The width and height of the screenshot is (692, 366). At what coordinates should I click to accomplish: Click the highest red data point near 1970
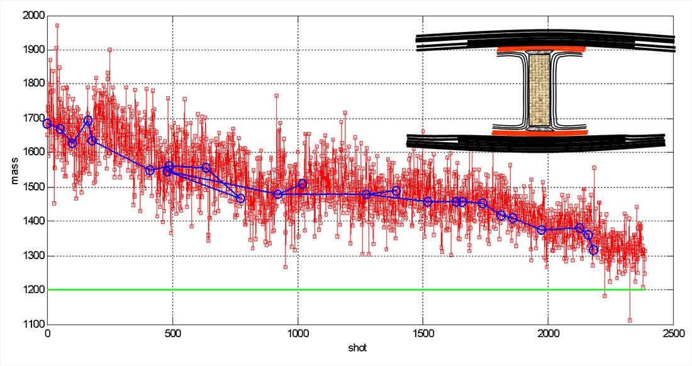57,26
